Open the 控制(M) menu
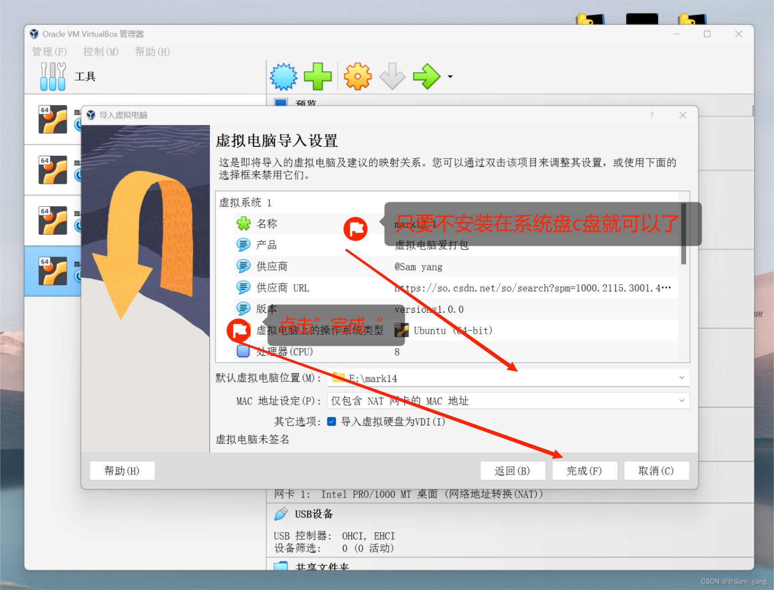Image resolution: width=774 pixels, height=590 pixels. tap(101, 52)
